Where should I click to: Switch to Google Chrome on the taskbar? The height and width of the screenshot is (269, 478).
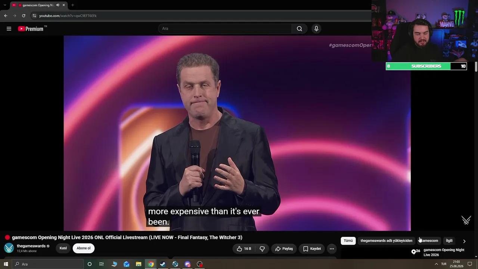tap(151, 264)
